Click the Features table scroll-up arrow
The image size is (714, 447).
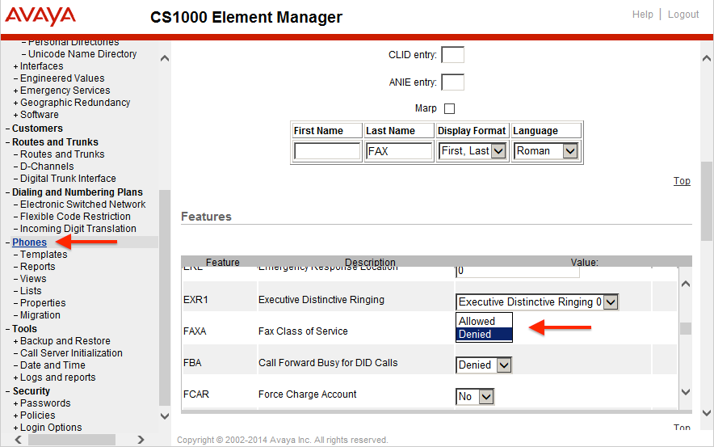[x=686, y=284]
